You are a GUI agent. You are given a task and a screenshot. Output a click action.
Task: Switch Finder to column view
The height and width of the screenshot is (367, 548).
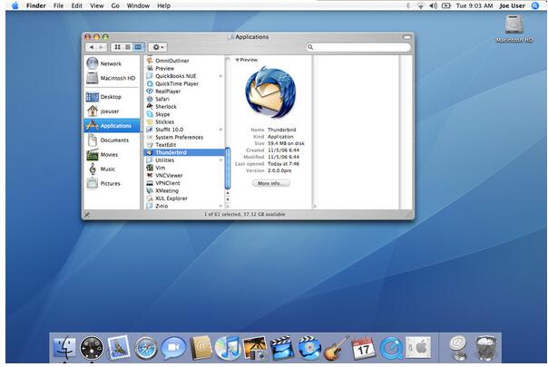pos(139,46)
